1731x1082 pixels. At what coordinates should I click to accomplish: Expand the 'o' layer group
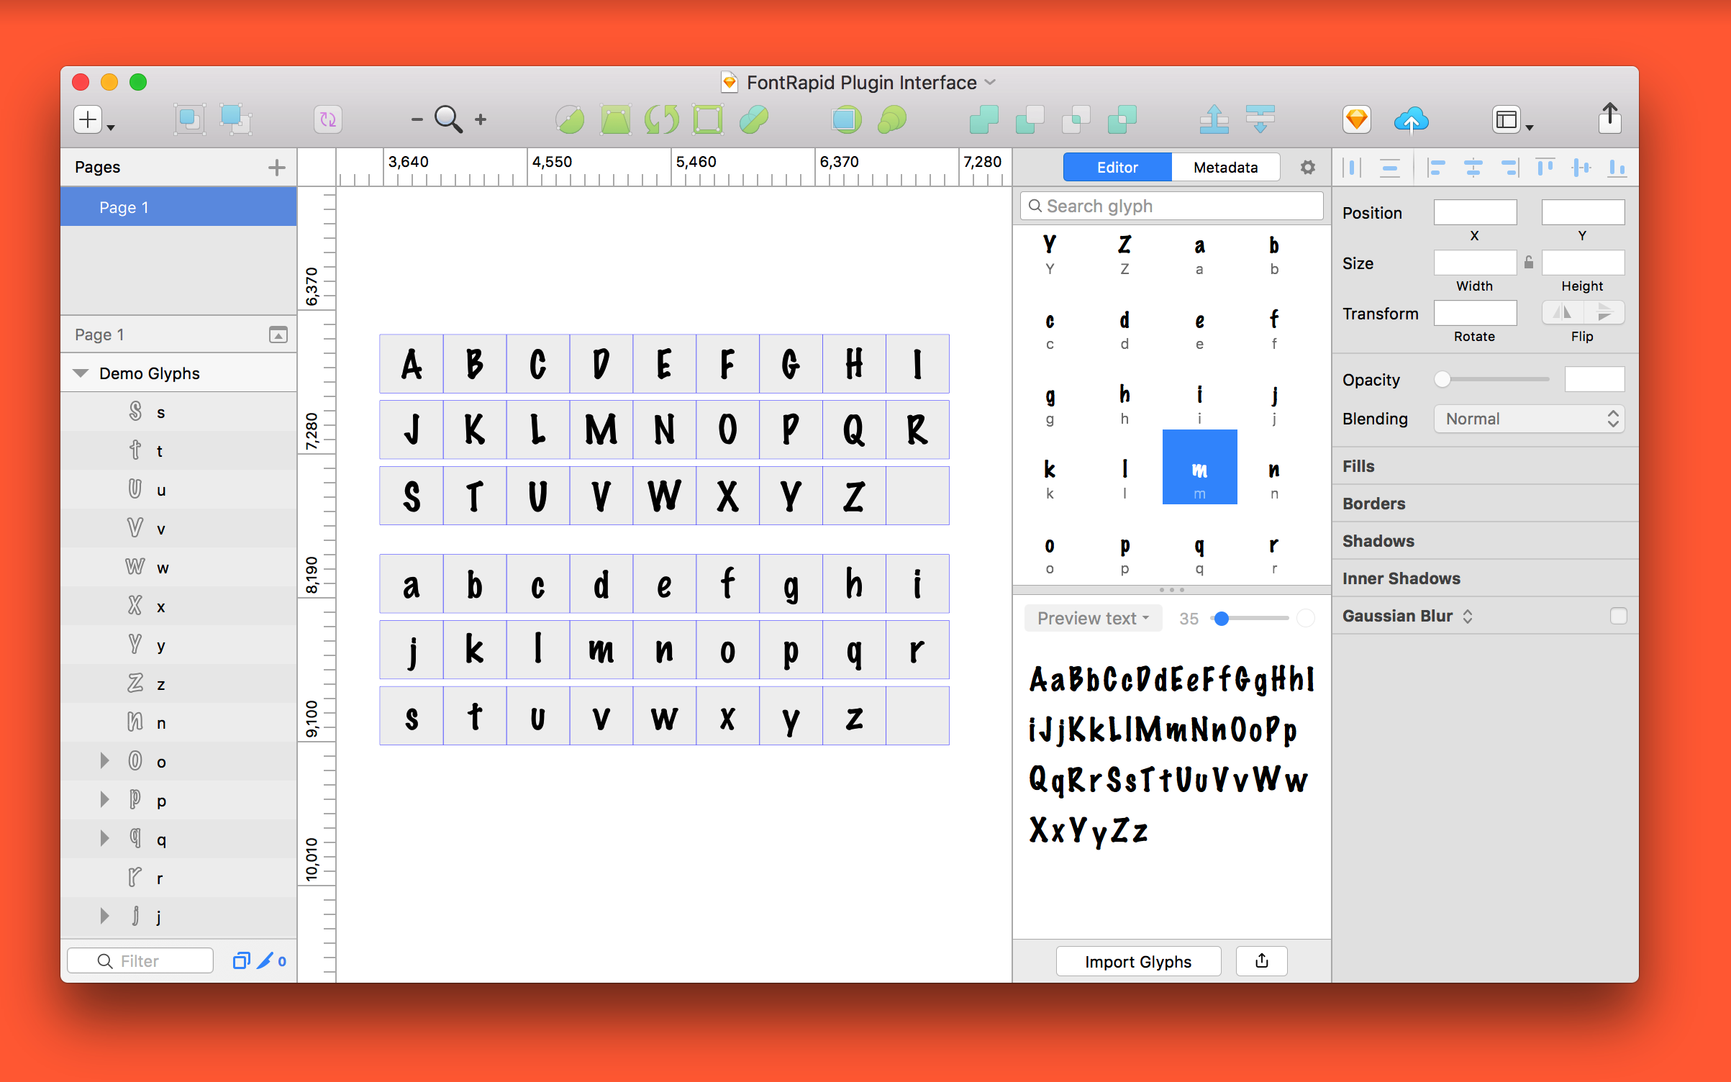[104, 760]
